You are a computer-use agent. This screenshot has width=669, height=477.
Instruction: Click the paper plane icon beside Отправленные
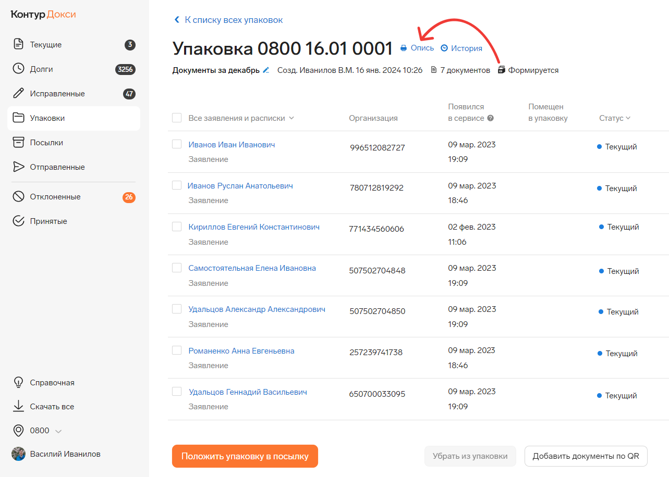coord(18,167)
